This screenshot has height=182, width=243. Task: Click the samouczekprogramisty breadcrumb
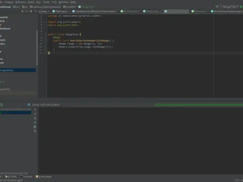(46, 7)
